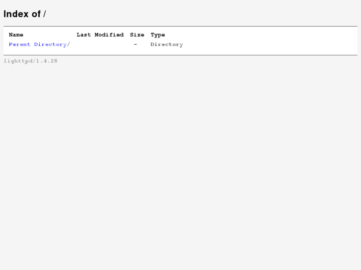This screenshot has width=361, height=270.
Task: Click the dash size value for Parent Directory
Action: click(136, 44)
